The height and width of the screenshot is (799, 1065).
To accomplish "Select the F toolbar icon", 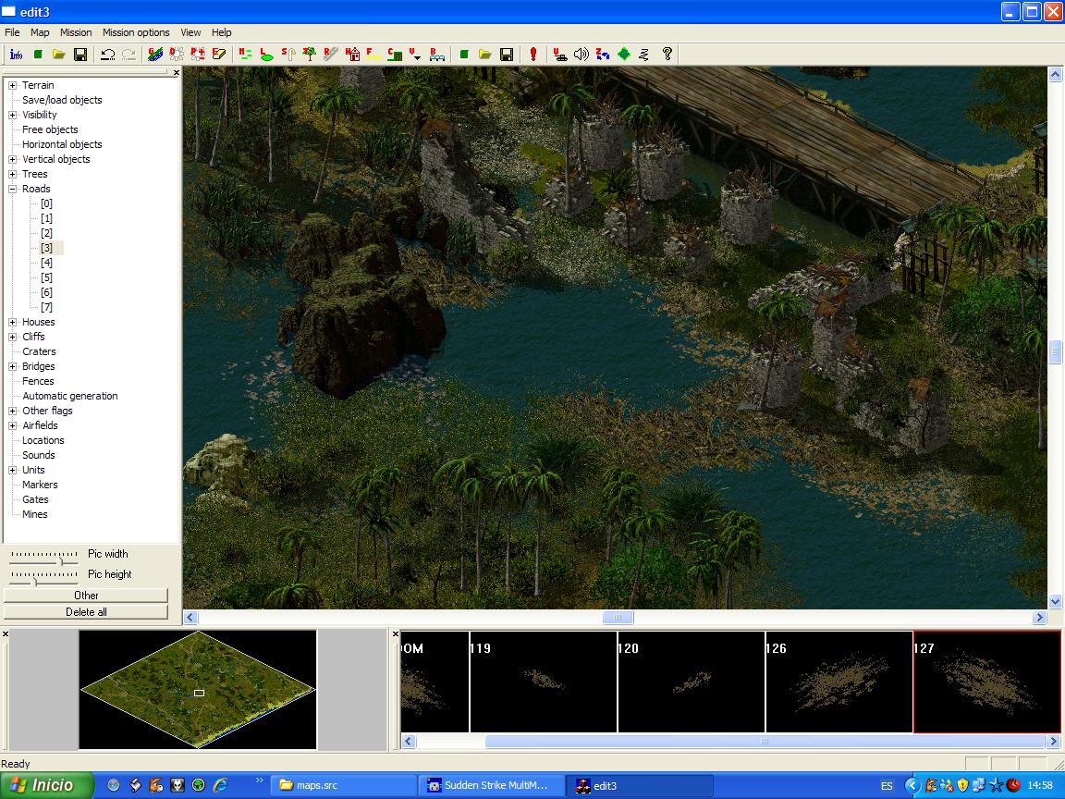I will point(373,55).
